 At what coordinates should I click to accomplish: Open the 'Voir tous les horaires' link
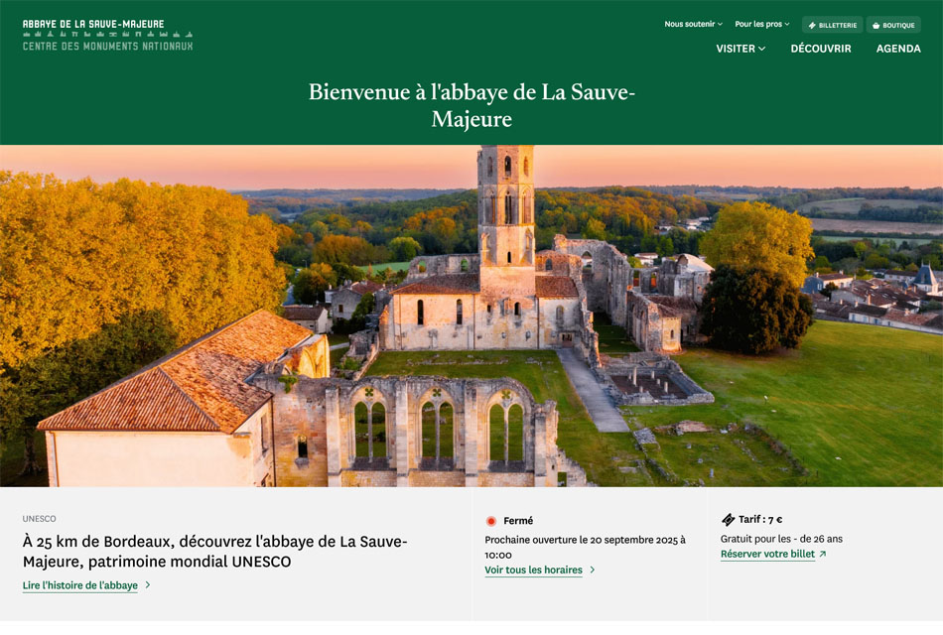pyautogui.click(x=533, y=571)
